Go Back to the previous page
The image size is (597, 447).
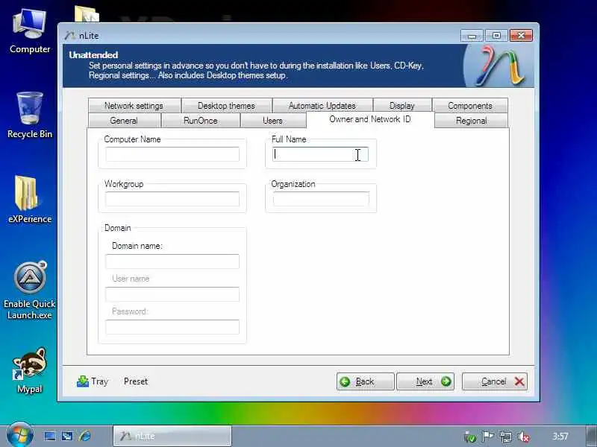[x=365, y=381]
